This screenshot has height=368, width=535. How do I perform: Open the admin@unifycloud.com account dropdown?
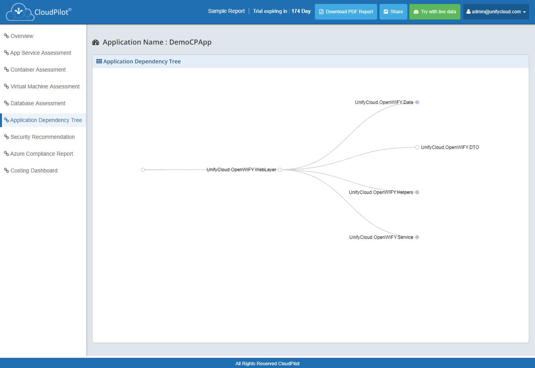[496, 12]
